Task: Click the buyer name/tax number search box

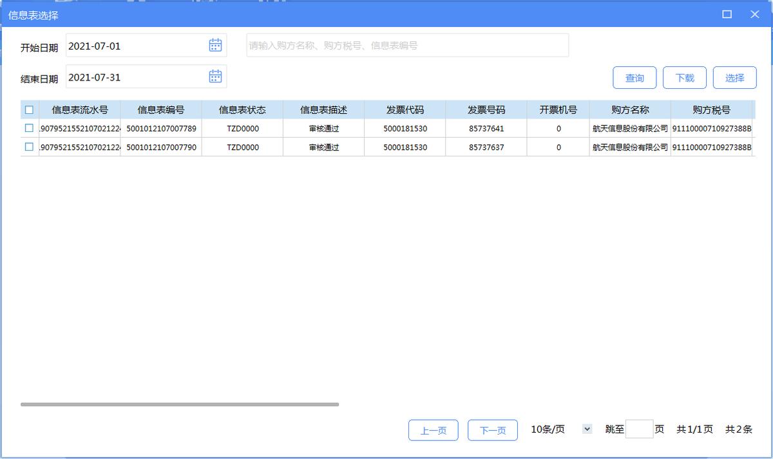Action: tap(408, 46)
